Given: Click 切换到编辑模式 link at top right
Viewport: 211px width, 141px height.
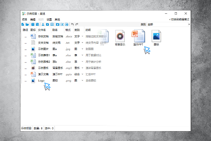Looking at the screenshot, I should [x=179, y=20].
